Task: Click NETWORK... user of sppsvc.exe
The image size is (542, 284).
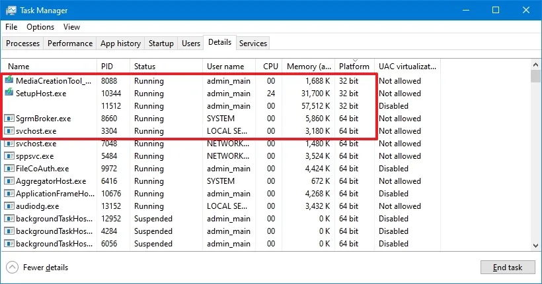Action: [x=228, y=156]
